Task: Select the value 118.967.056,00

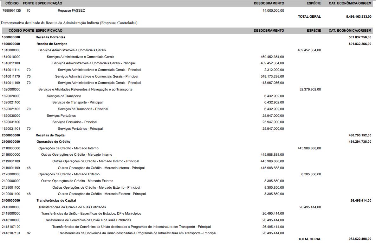Action: pos(272,83)
